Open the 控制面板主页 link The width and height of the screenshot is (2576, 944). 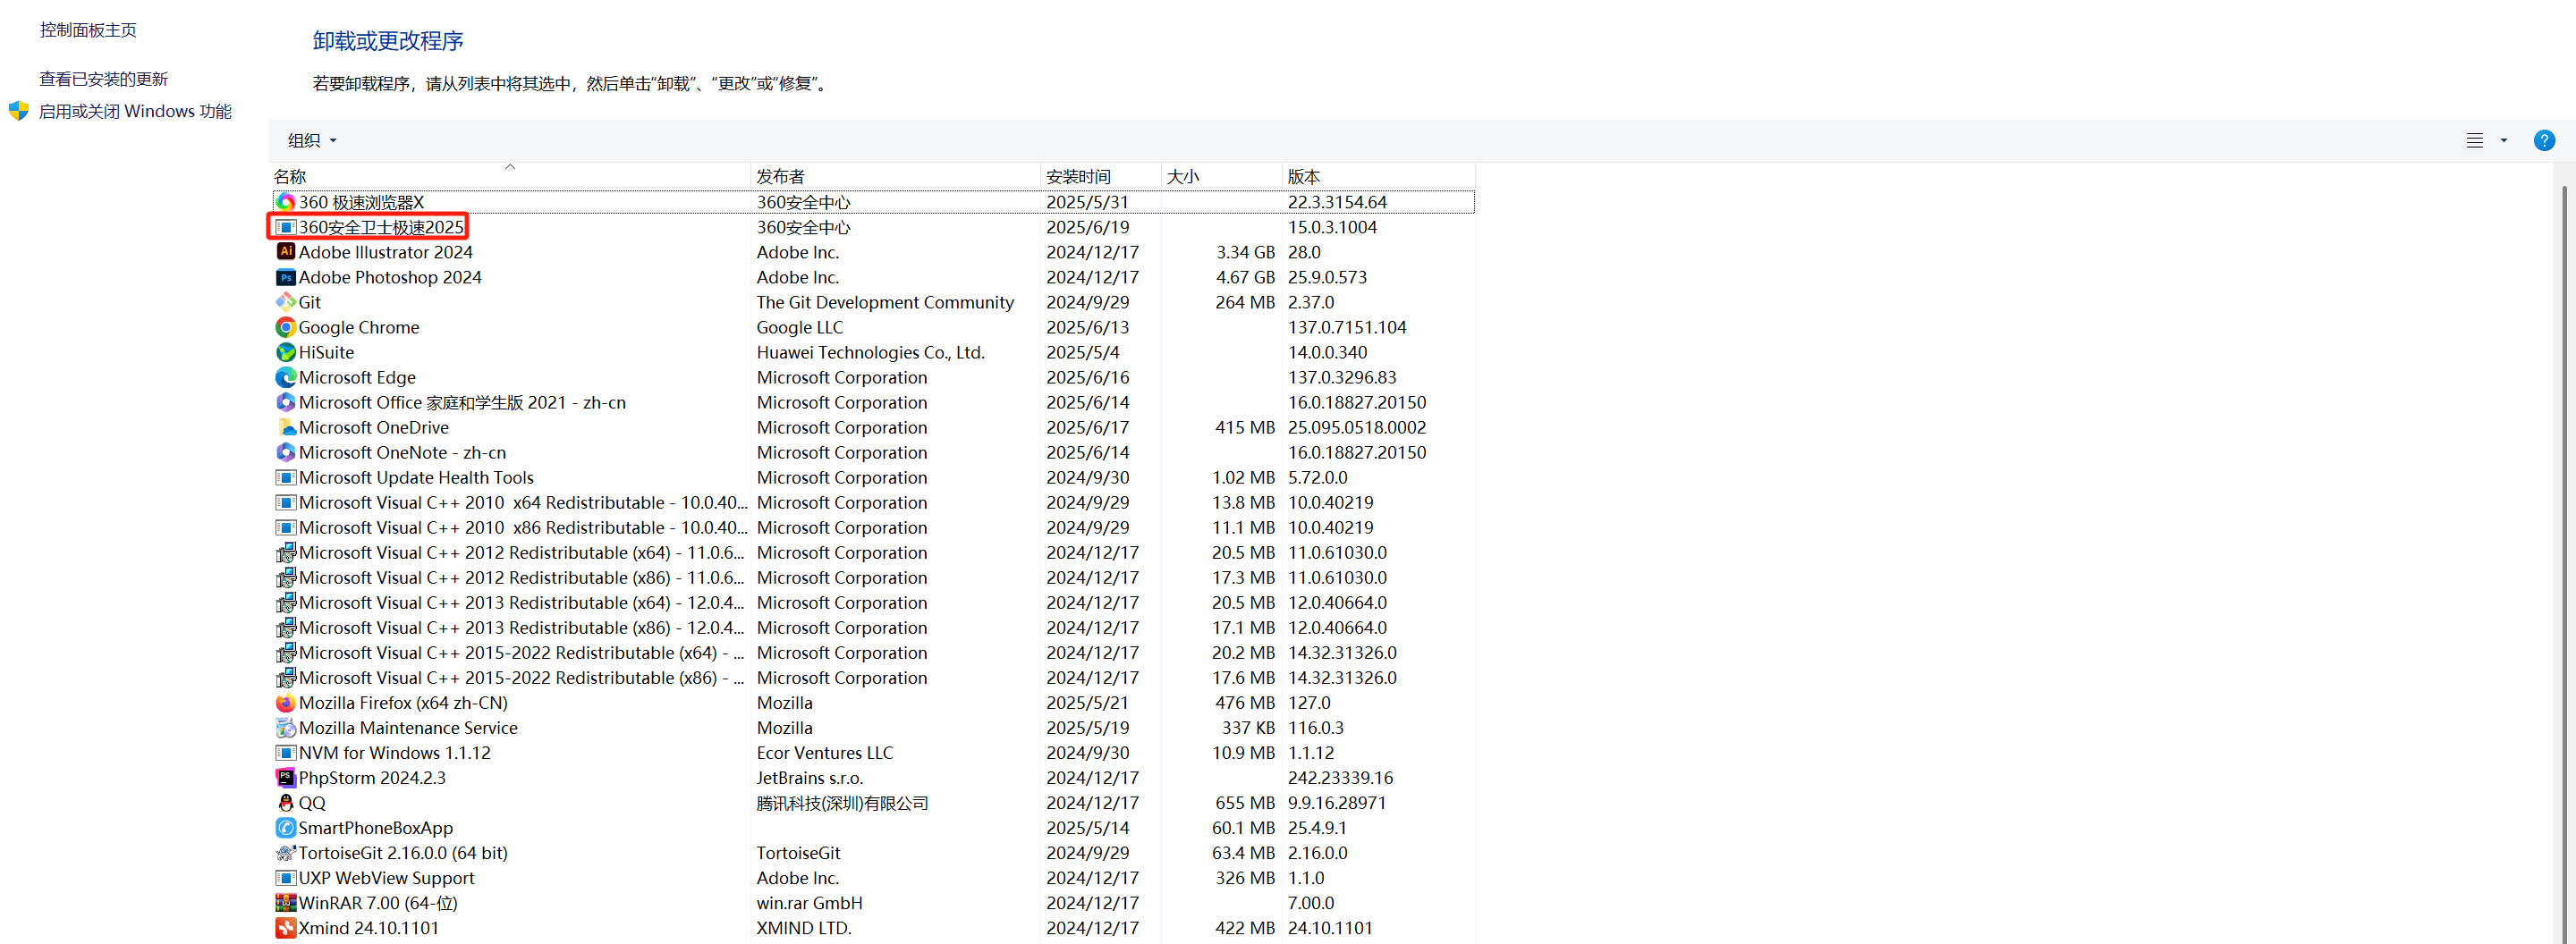pos(88,30)
